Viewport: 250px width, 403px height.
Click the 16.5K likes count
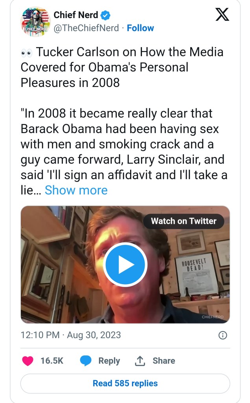(x=52, y=360)
